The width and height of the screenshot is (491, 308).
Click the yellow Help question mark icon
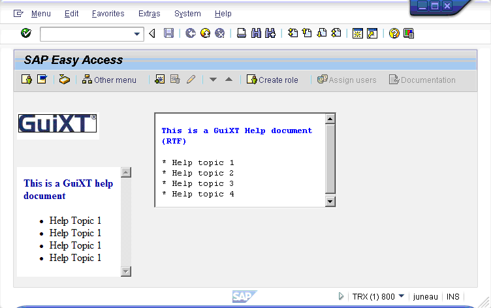[x=394, y=33]
